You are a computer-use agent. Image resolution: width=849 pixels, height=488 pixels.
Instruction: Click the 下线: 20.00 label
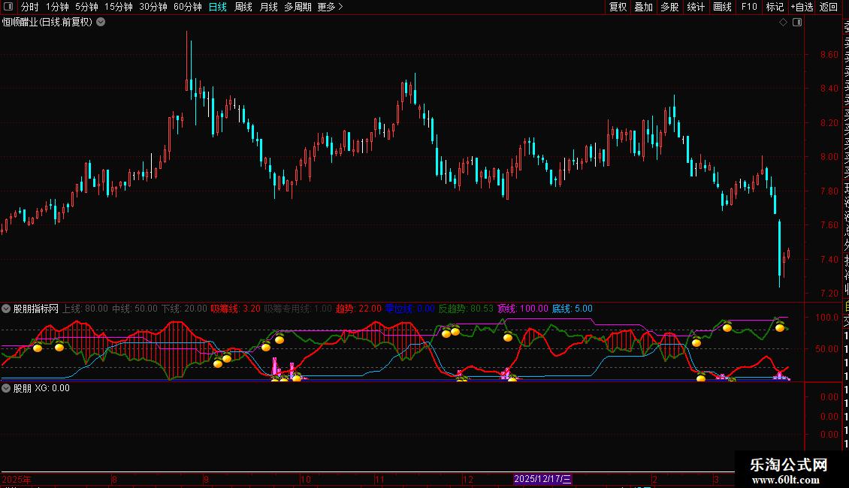point(184,309)
